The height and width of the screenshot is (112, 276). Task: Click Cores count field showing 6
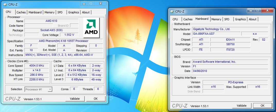pyautogui.click(x=74, y=89)
